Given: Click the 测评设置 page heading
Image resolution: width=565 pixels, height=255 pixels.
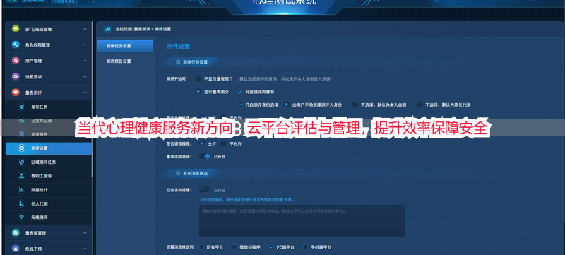Looking at the screenshot, I should pos(178,47).
